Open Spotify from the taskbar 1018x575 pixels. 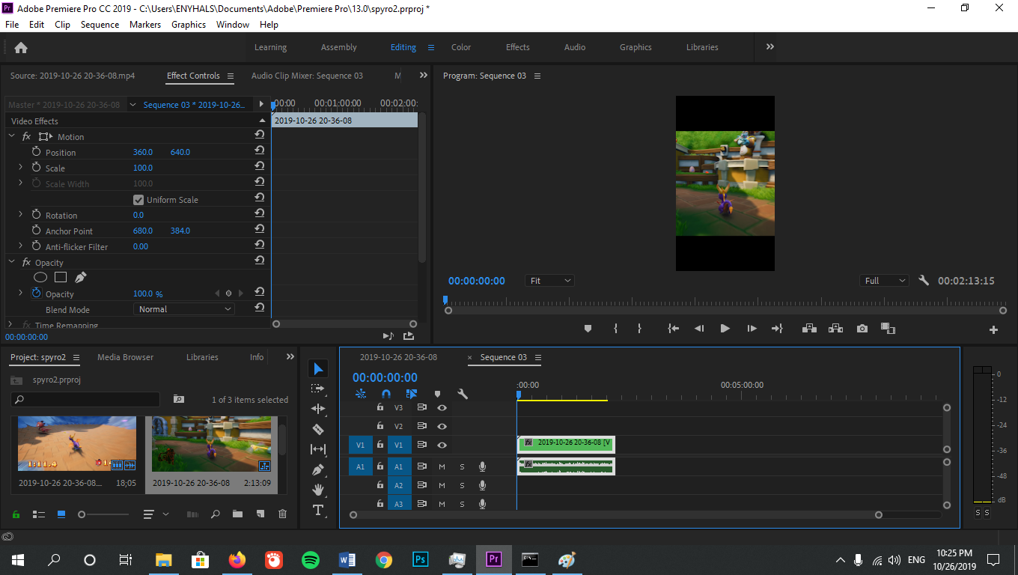click(x=311, y=560)
